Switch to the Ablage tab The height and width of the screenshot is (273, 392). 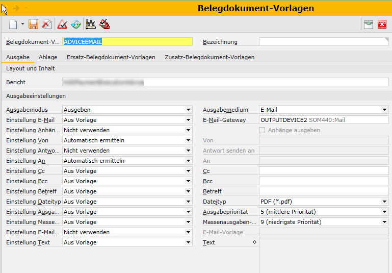point(48,57)
